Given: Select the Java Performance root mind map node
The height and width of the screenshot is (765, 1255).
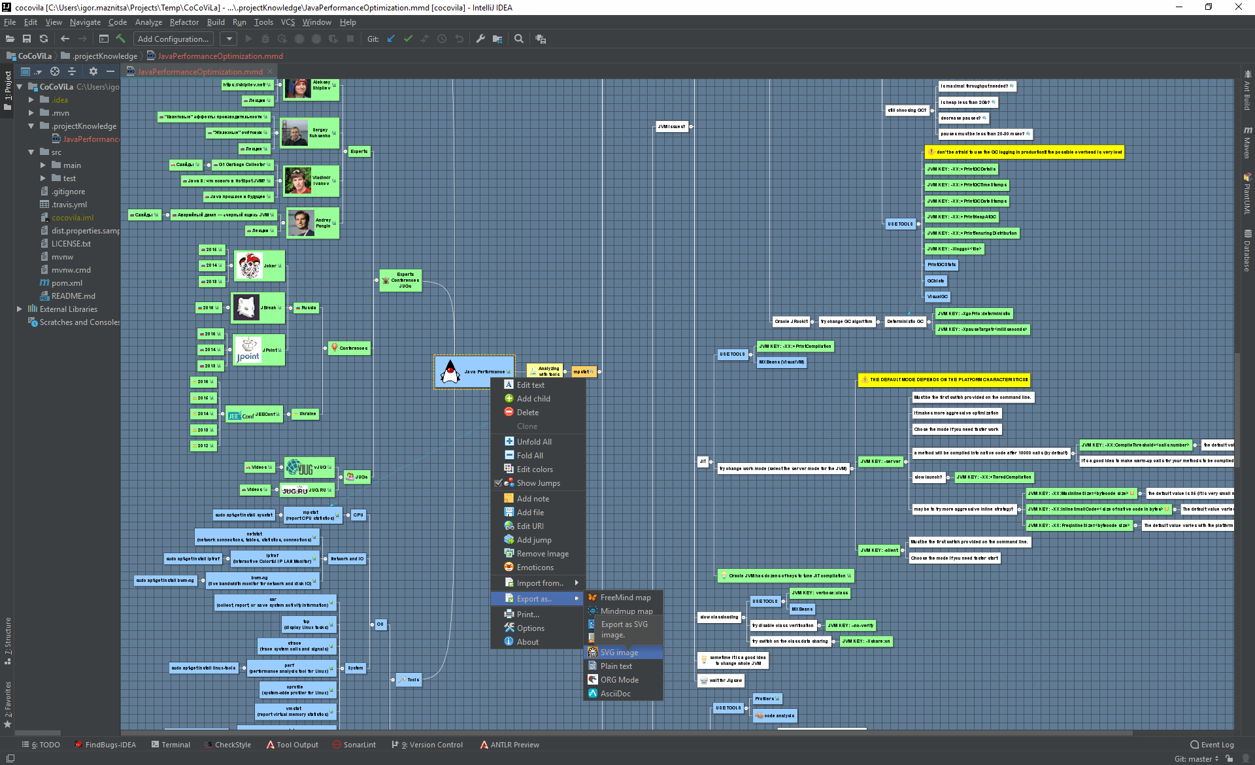Looking at the screenshot, I should coord(475,371).
